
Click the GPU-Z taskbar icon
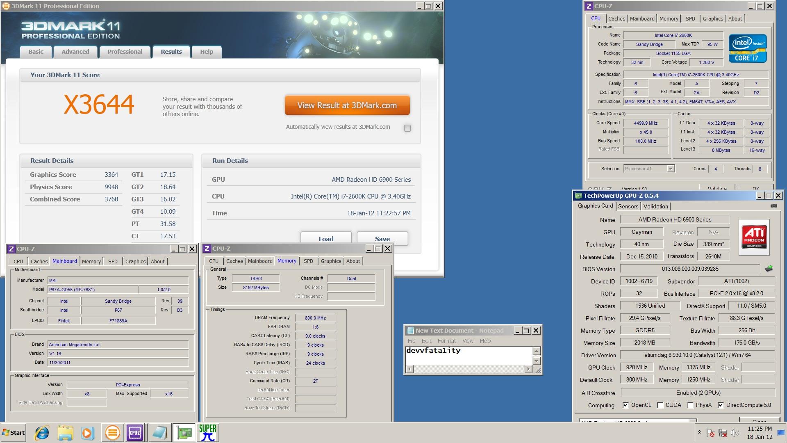184,433
